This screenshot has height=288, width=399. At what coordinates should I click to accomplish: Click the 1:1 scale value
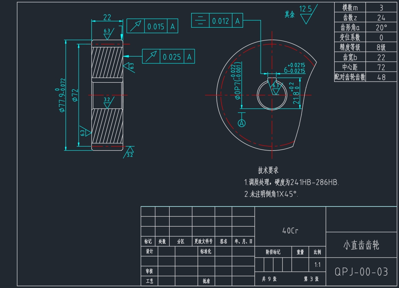[317, 265]
